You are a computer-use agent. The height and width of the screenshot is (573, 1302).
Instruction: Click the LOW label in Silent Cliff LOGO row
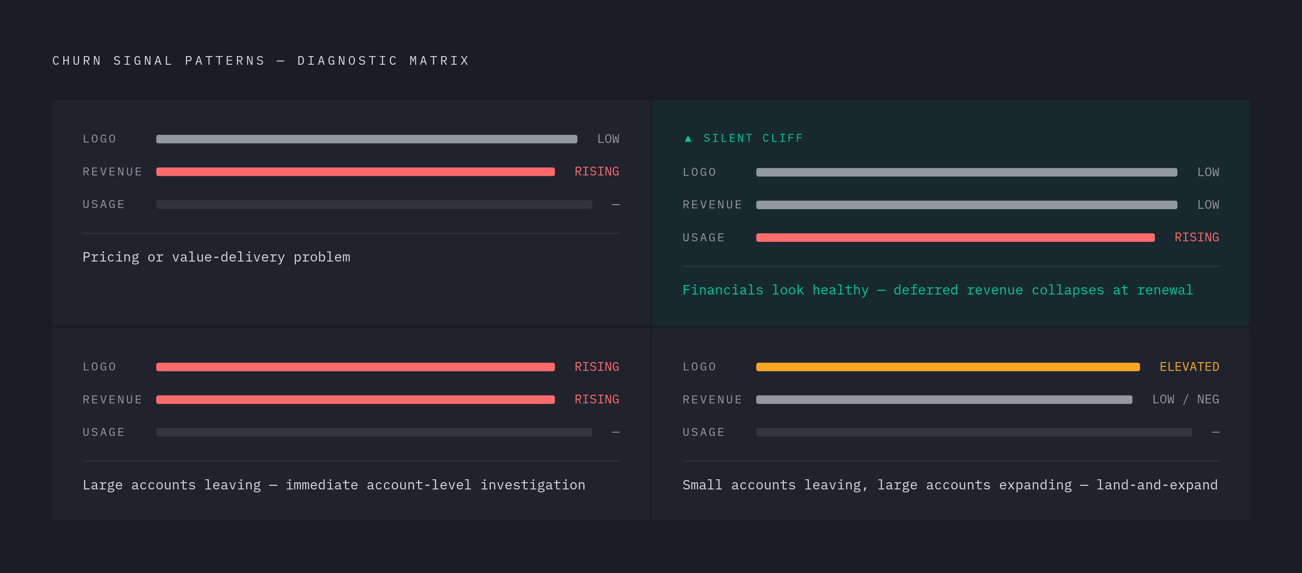click(x=1208, y=173)
